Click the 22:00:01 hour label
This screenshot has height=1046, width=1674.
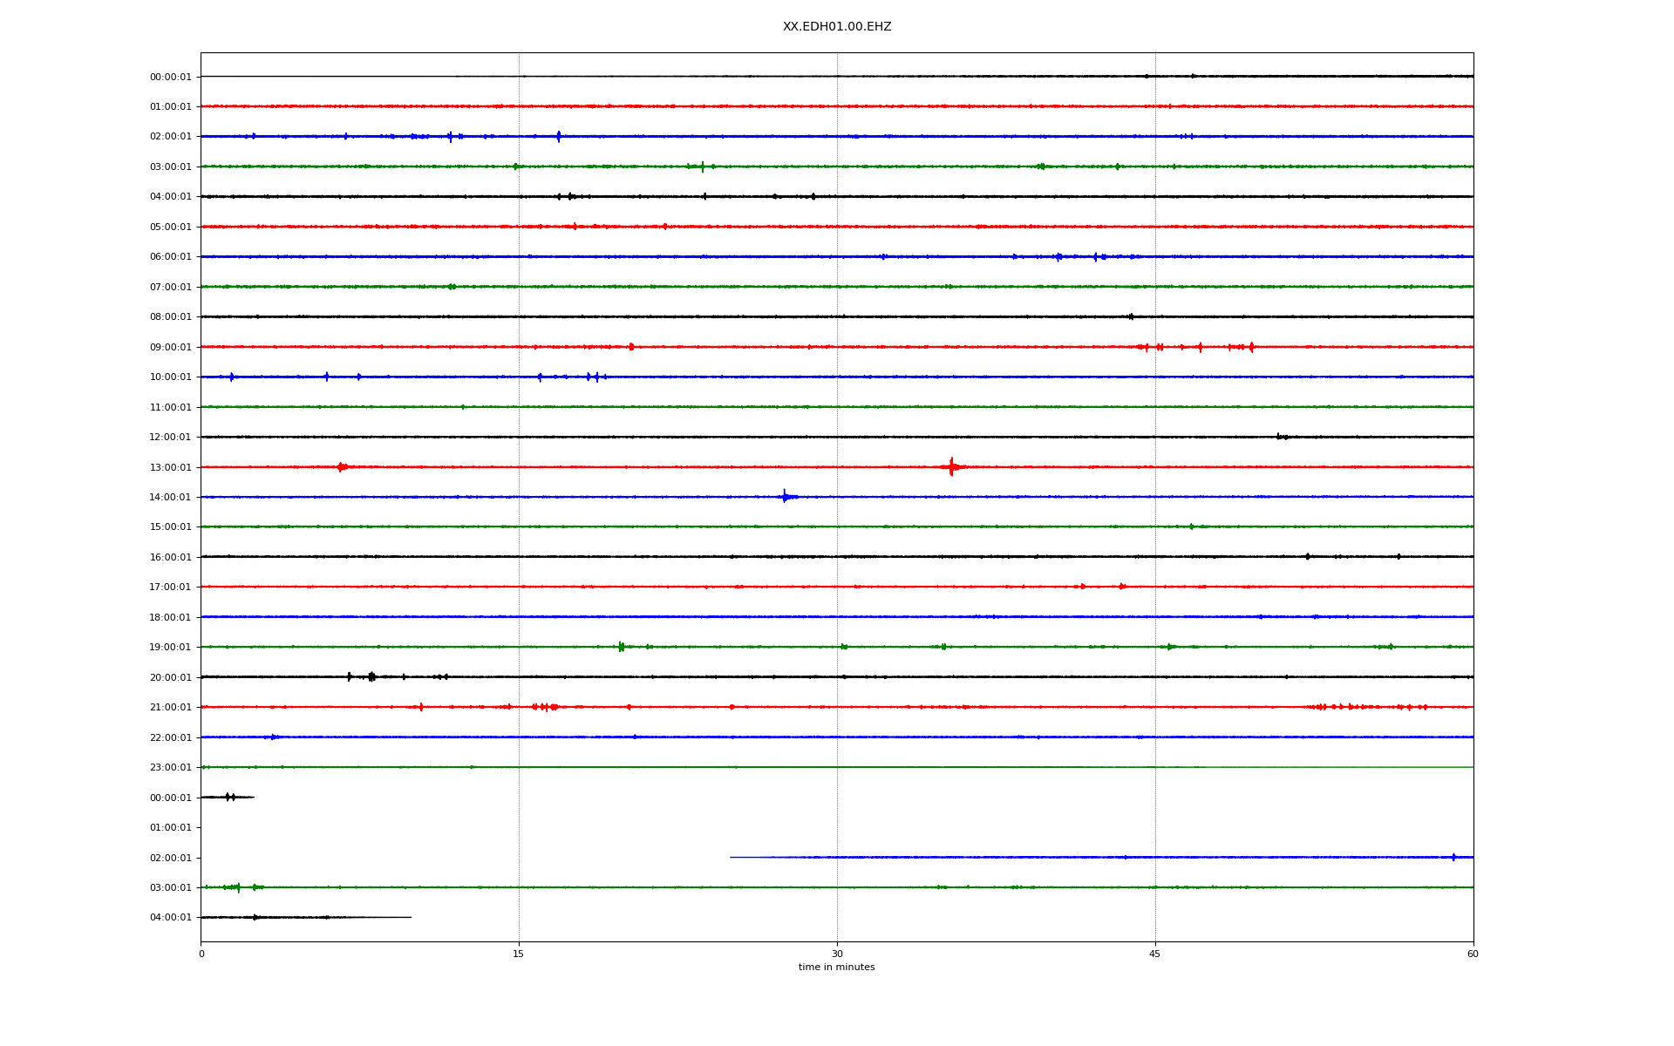point(170,738)
